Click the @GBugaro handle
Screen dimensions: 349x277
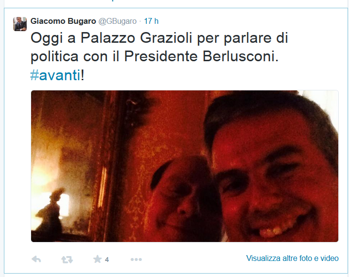point(118,21)
